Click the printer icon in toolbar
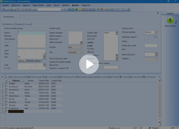 (11, 9)
